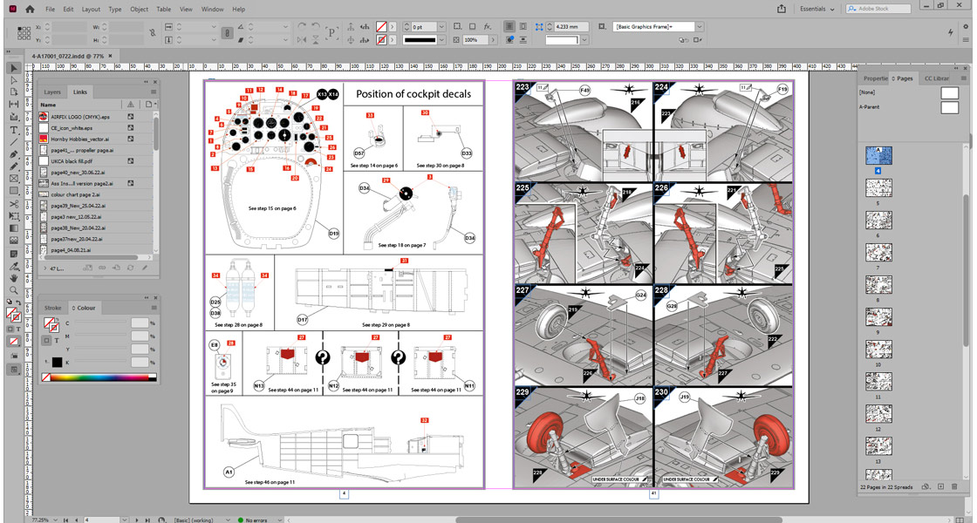Select the Zoom magnifier tool
This screenshot has height=523, width=977.
point(13,290)
